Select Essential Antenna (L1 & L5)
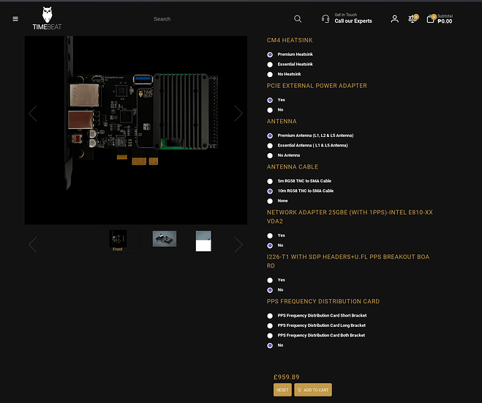 [270, 146]
